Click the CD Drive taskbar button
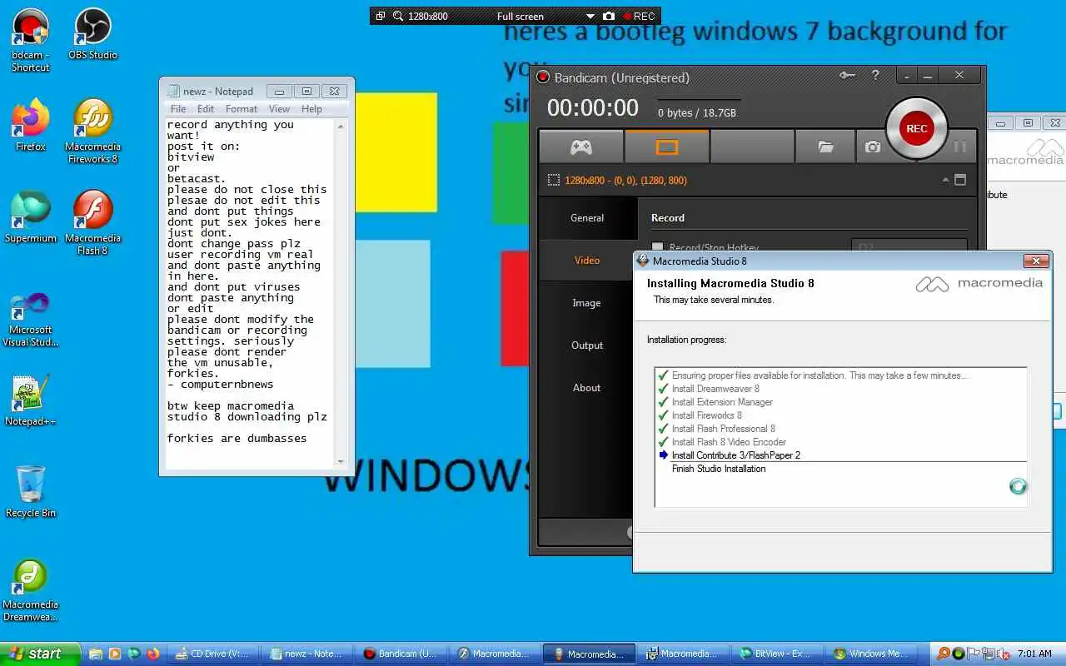1066x666 pixels. [213, 654]
